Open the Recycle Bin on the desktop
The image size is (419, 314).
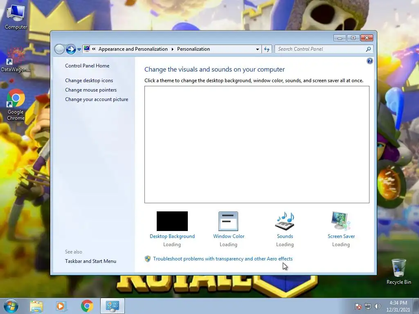click(x=399, y=271)
